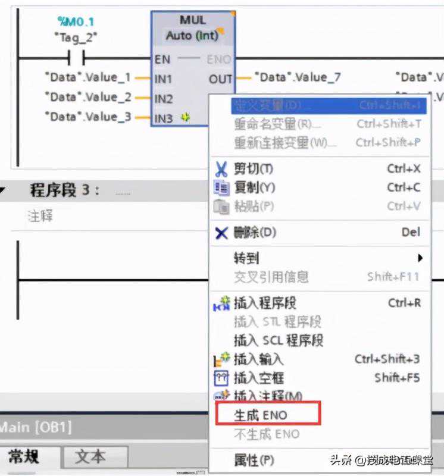Select 插入 SCL 程序段 option
This screenshot has height=476, width=444.
tap(279, 340)
